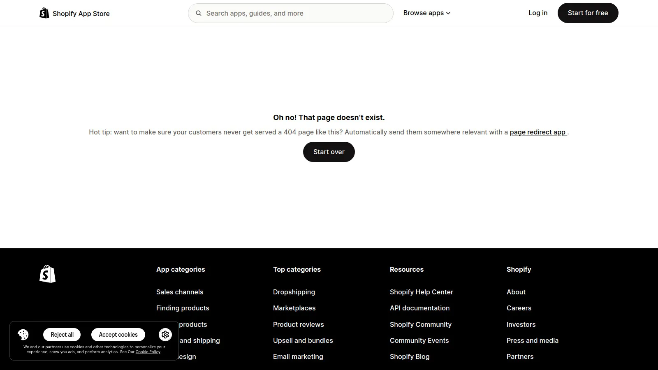Click the Shopify logo in the footer

(47, 274)
